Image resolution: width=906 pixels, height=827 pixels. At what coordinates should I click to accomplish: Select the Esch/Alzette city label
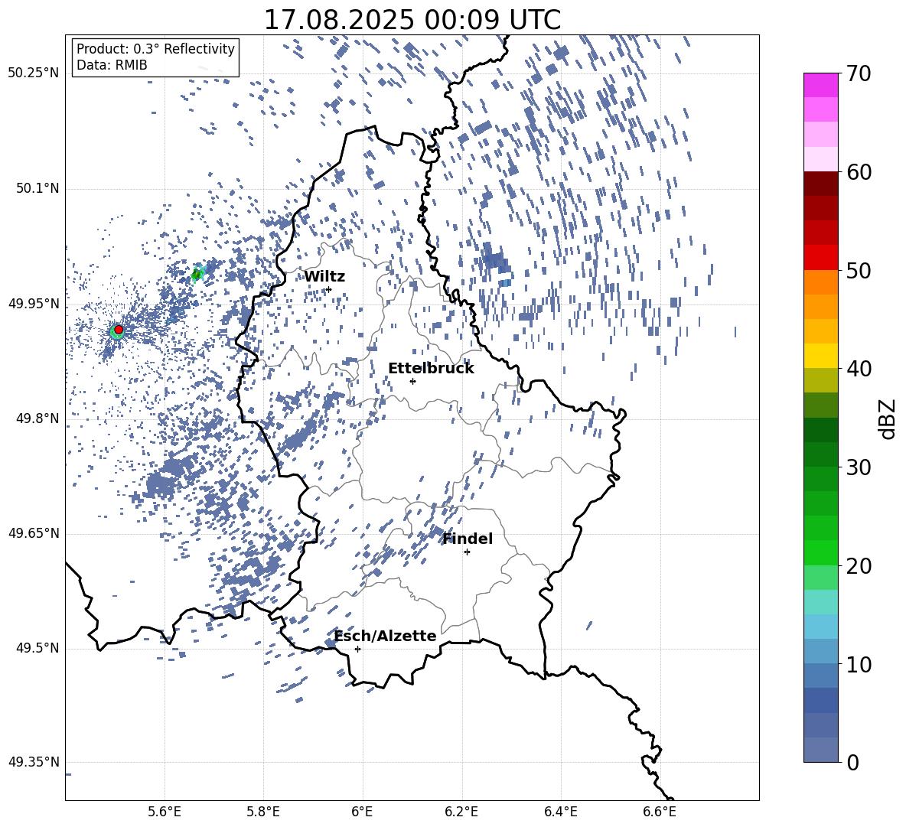[386, 636]
